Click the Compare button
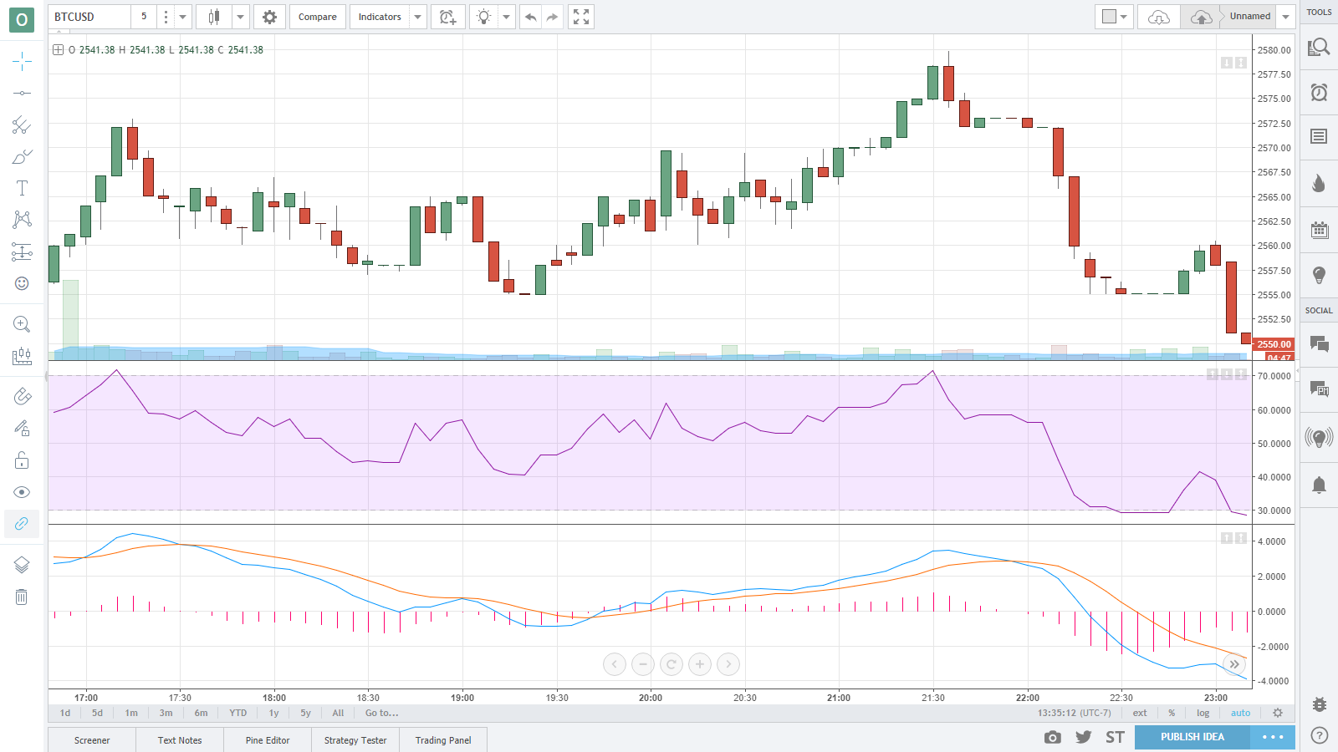 point(318,17)
